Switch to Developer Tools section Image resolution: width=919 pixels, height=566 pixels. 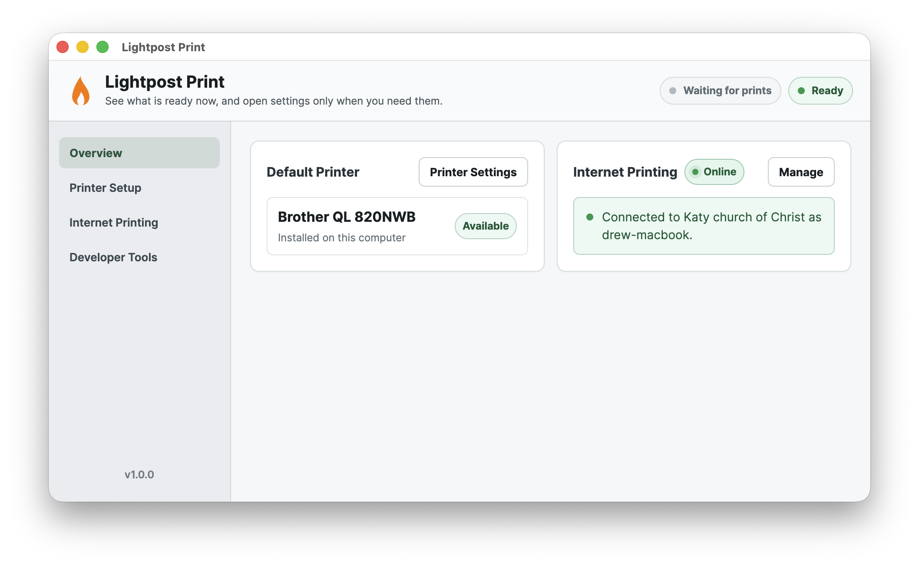click(x=139, y=257)
